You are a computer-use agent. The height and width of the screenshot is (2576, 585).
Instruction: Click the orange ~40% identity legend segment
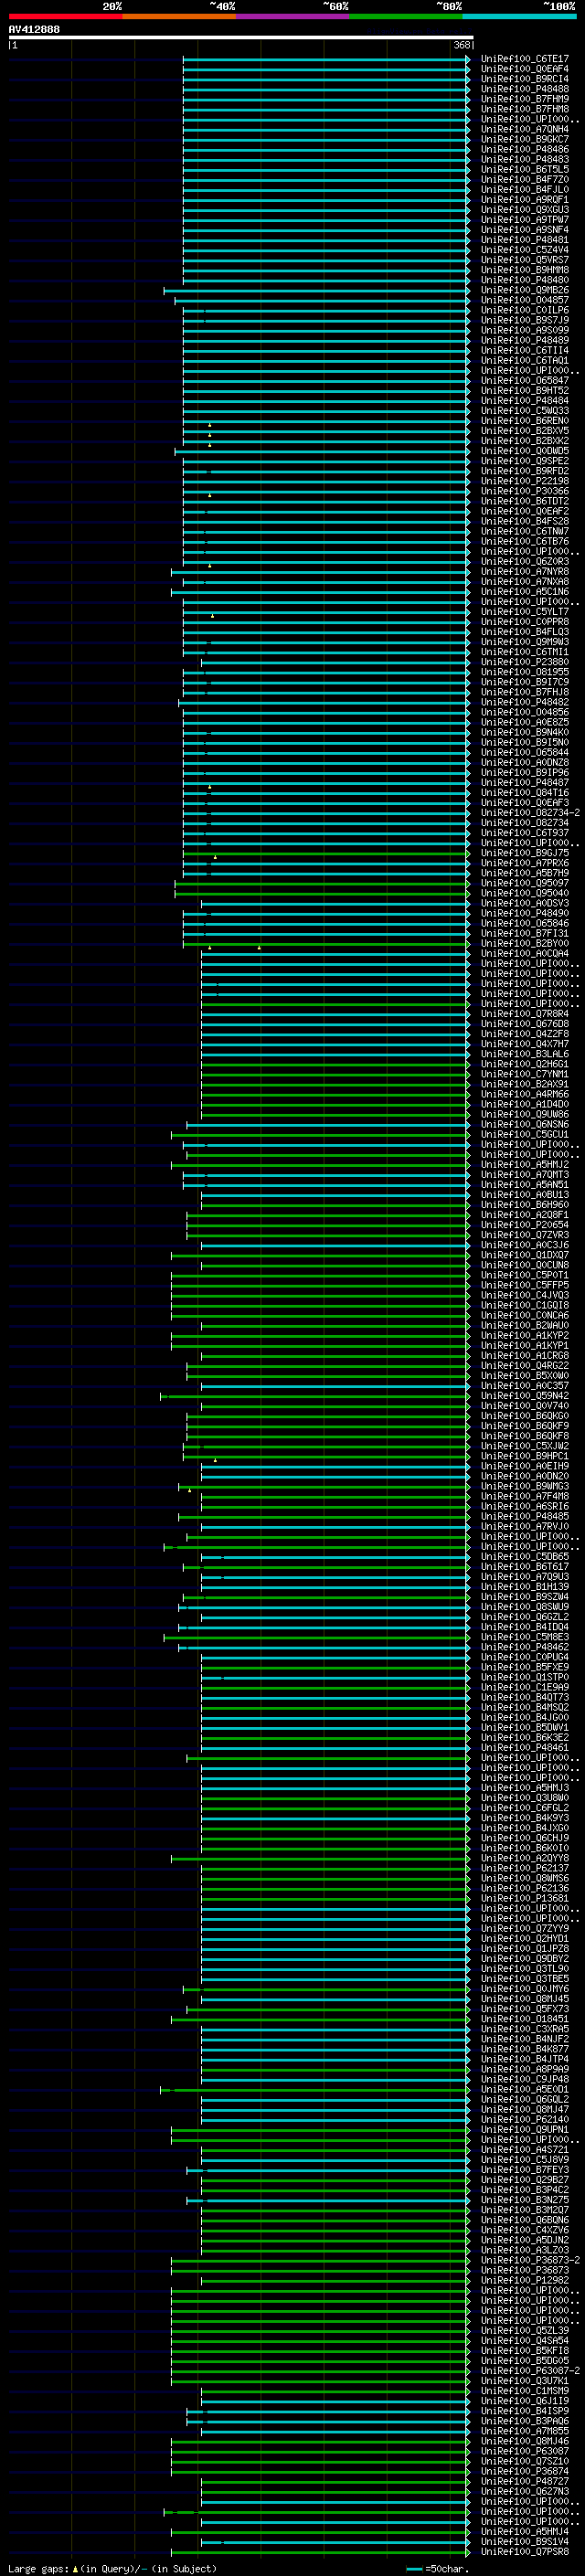(x=179, y=16)
